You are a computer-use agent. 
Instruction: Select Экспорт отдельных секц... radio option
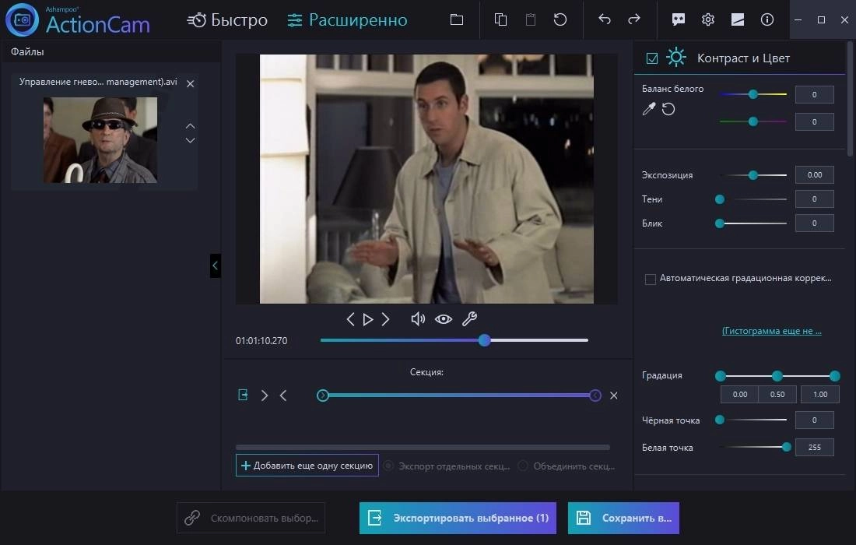pos(447,466)
